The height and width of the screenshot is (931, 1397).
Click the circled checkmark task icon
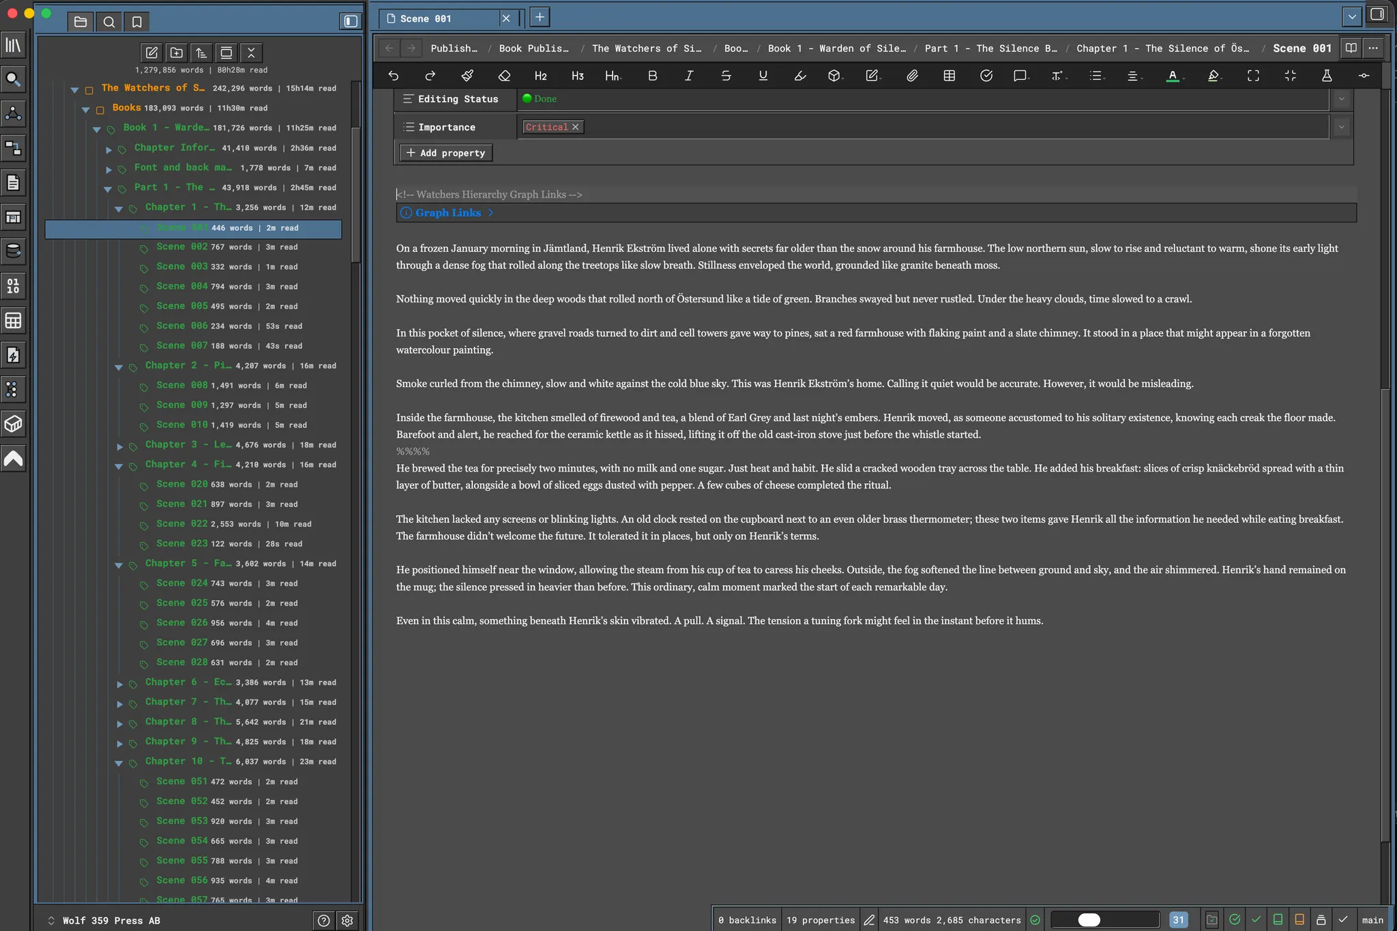coord(986,76)
